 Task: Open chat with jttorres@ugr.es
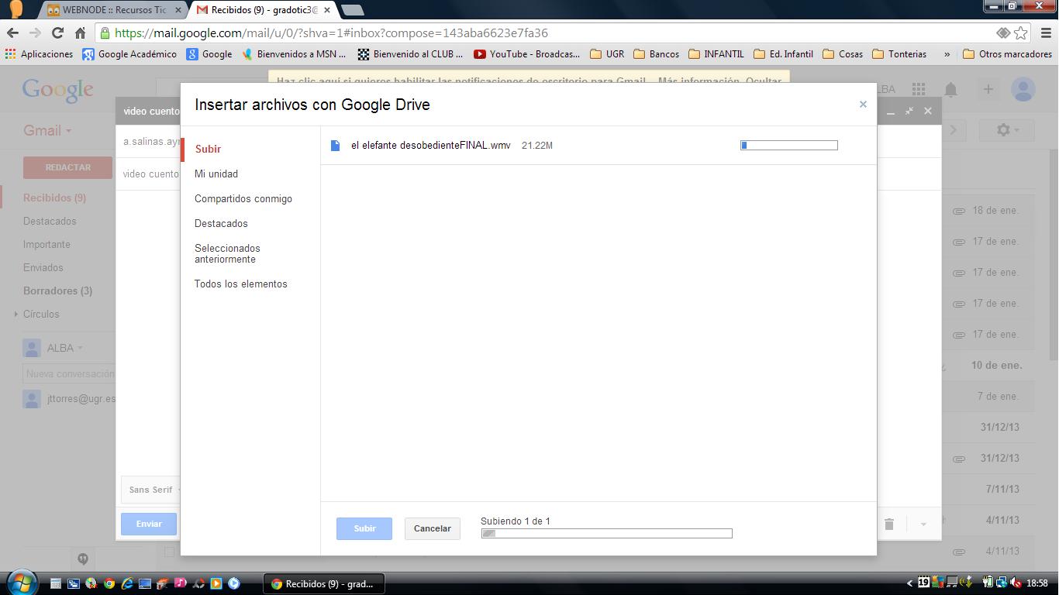[81, 399]
